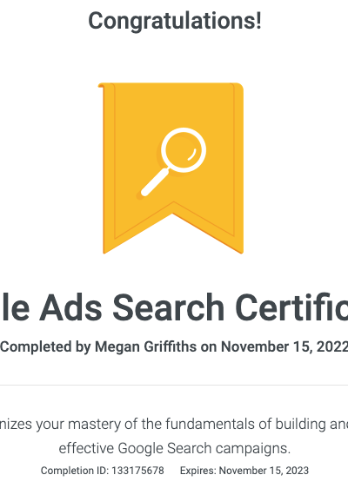Click the magnifying glass handle
Screen dimensions: 348x488
[155, 182]
